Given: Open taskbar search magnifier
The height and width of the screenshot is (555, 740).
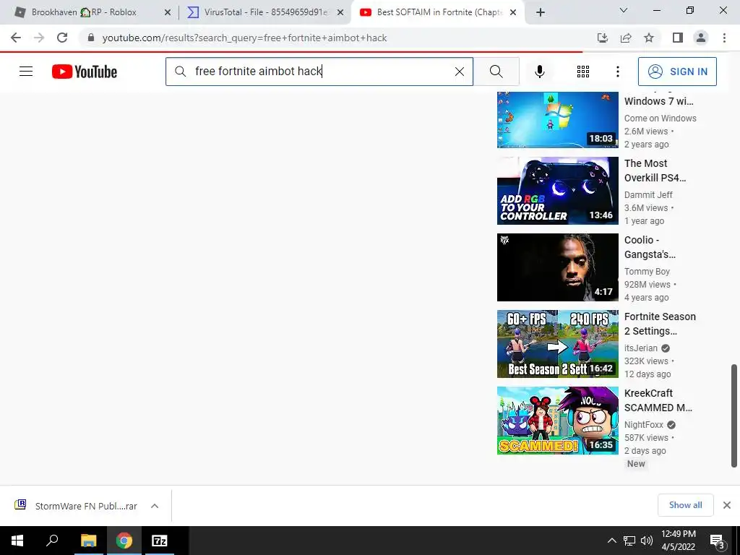Looking at the screenshot, I should point(52,541).
